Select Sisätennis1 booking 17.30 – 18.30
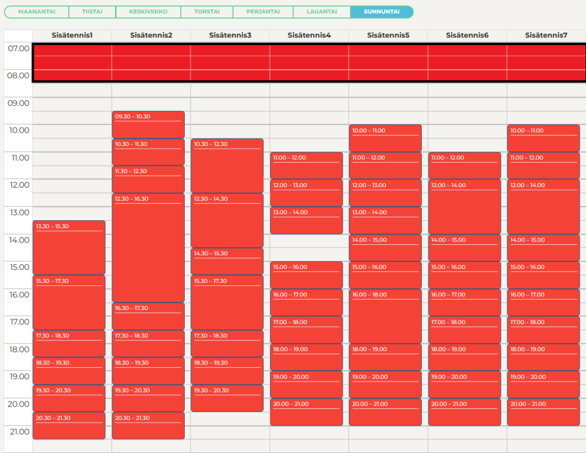Viewport: 586px width, 453px height. click(69, 344)
